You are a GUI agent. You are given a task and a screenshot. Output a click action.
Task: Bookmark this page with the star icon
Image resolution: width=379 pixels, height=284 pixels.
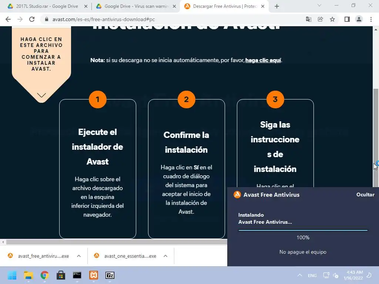click(x=332, y=19)
